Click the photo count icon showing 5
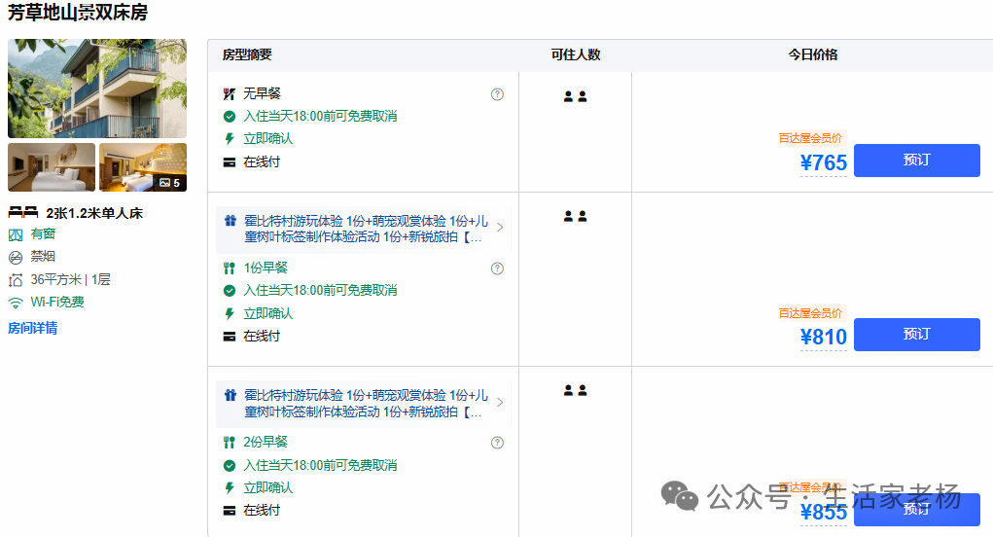Image resolution: width=993 pixels, height=537 pixels. coord(164,183)
